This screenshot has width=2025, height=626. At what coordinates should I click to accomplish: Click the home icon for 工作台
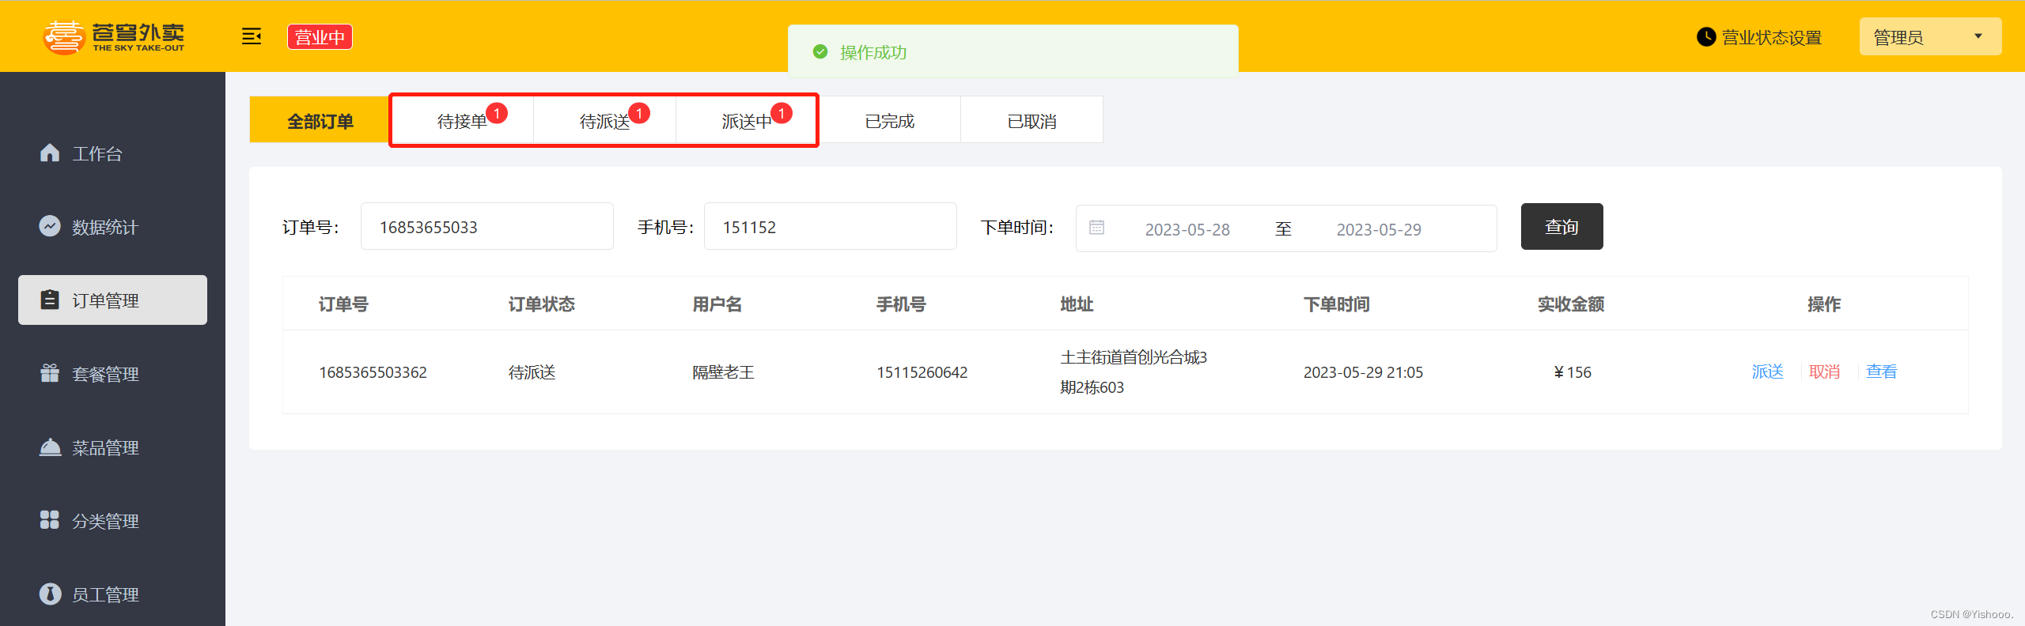pyautogui.click(x=50, y=153)
